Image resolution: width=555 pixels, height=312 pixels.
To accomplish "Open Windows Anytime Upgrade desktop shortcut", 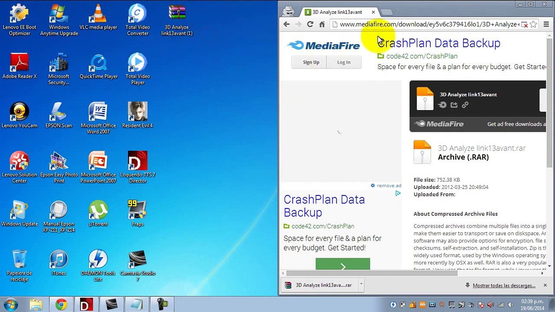I will pos(59,20).
